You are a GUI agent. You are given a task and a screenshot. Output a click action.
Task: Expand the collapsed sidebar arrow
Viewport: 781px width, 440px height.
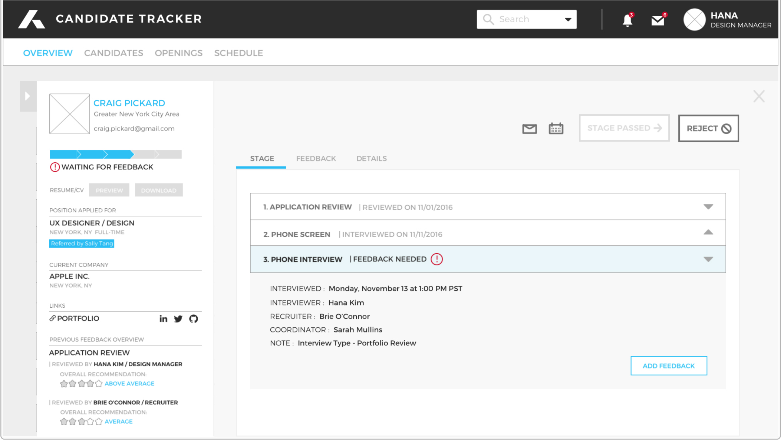pos(28,96)
